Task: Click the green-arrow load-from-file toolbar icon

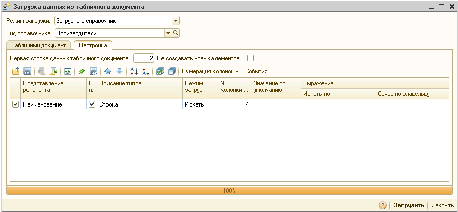Action: tap(53, 71)
